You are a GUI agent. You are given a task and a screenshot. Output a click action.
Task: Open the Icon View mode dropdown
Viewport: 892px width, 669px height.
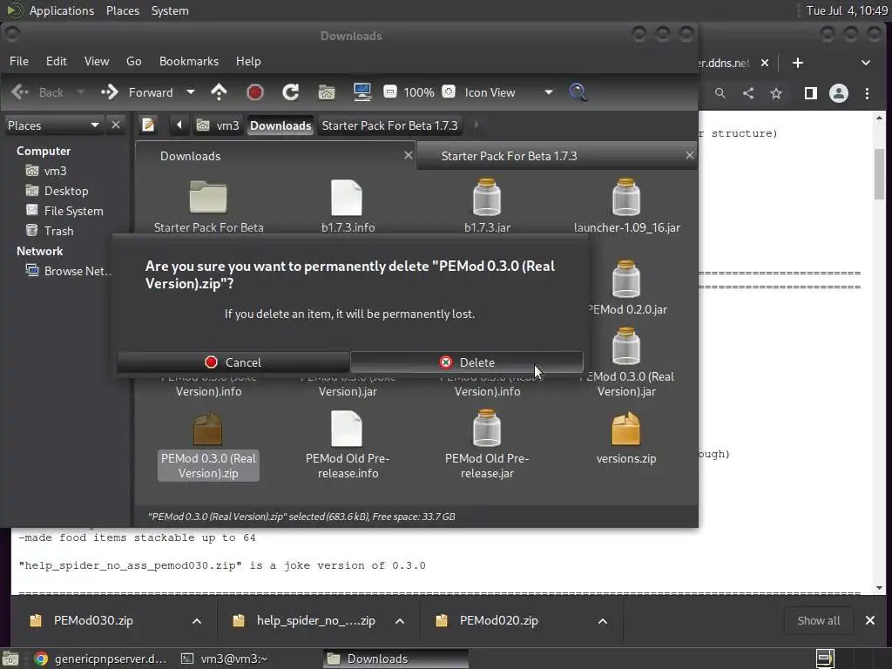508,92
